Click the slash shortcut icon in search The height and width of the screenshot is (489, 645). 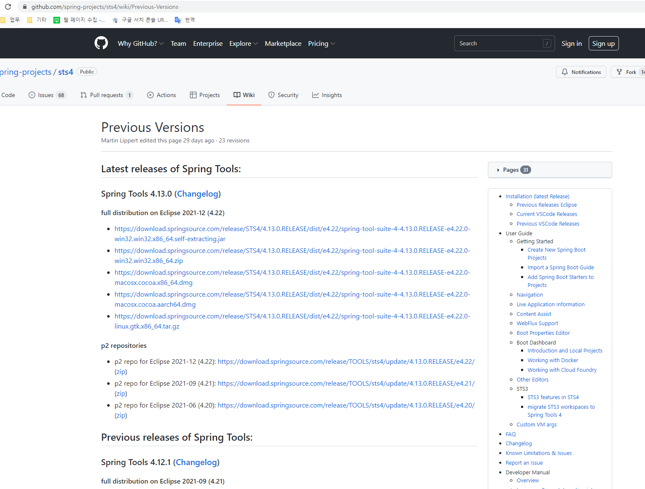[x=547, y=43]
